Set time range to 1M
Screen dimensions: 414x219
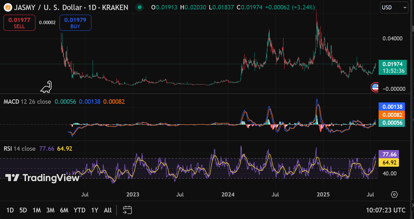[37, 210]
